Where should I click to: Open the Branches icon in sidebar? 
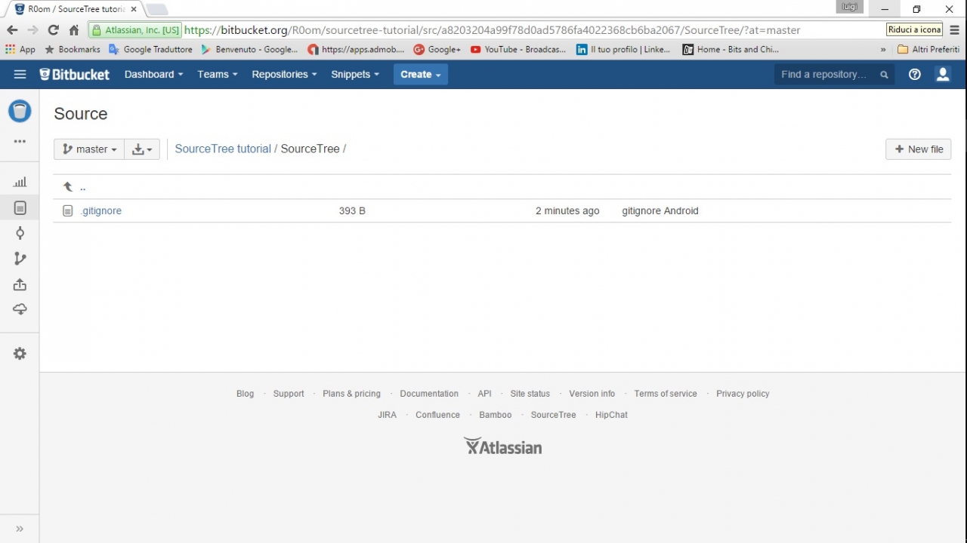tap(20, 259)
